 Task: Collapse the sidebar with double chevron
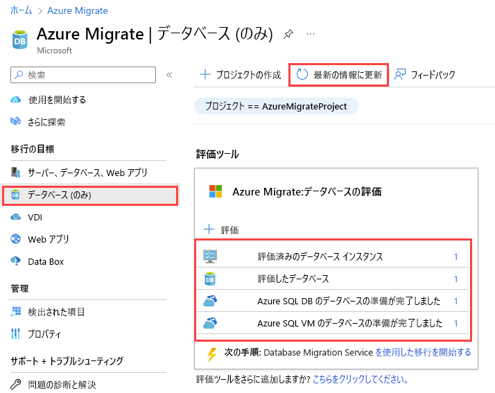[x=169, y=75]
